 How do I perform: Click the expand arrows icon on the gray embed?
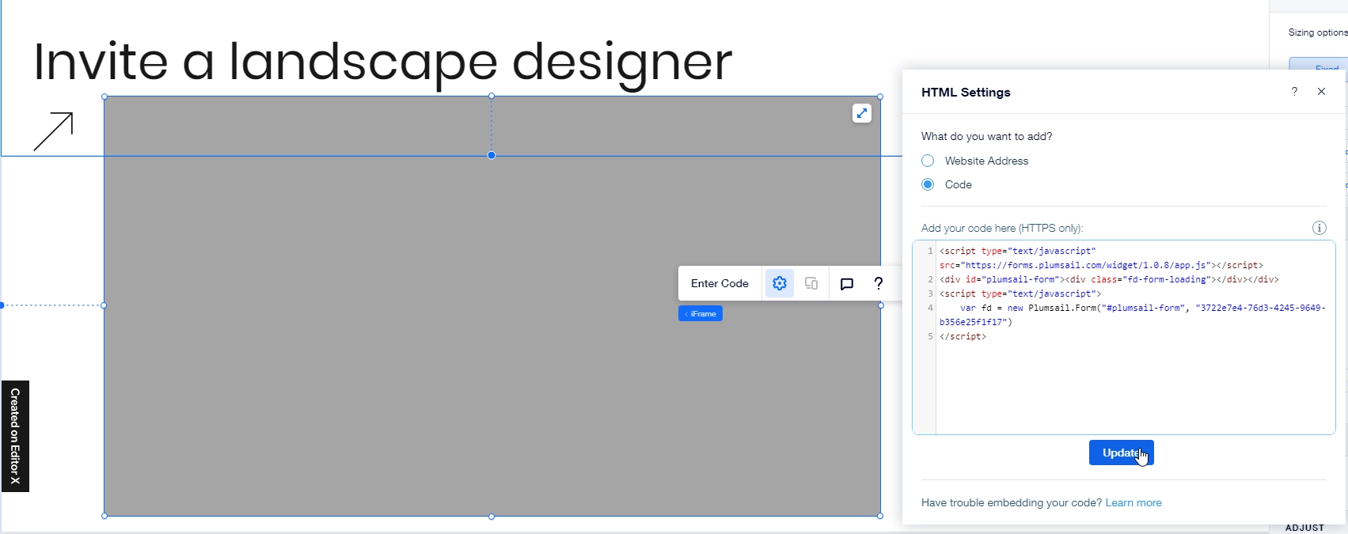[862, 113]
